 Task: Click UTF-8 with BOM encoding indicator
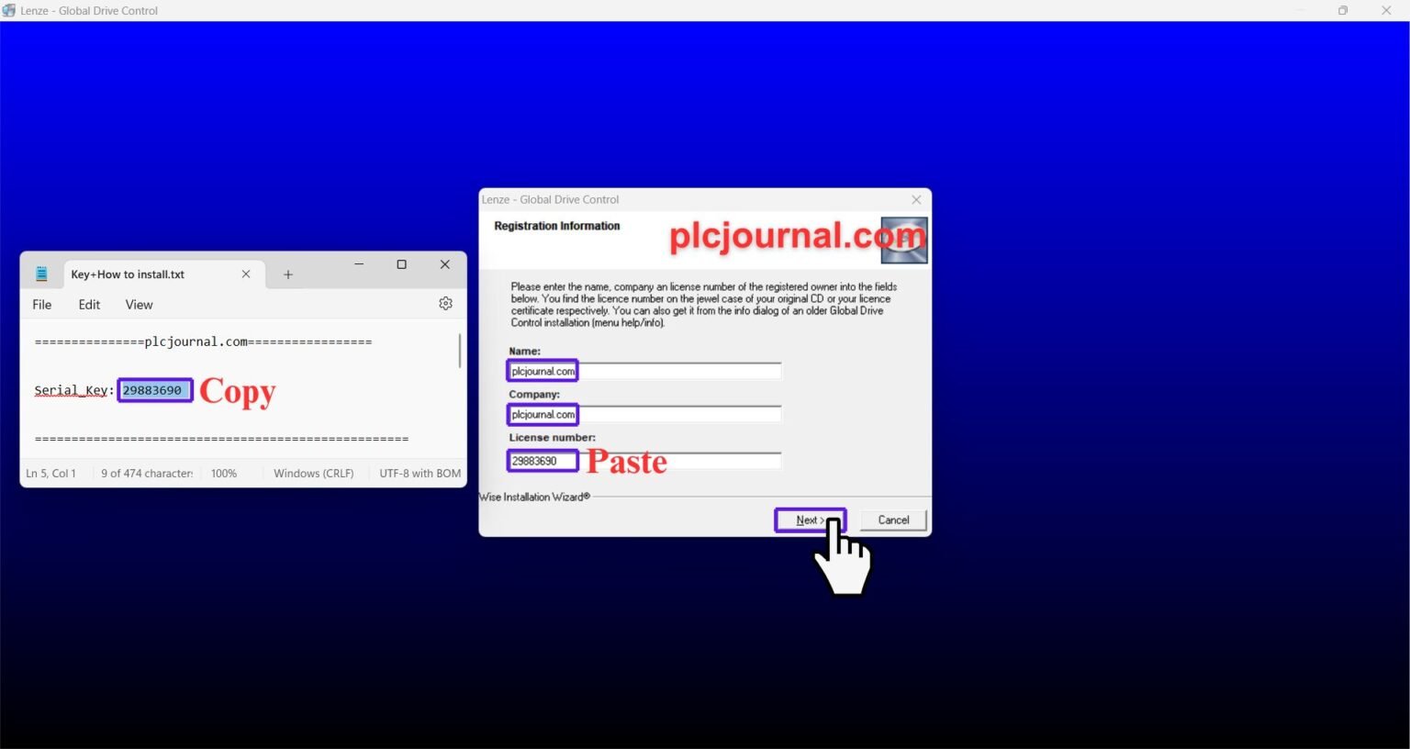click(x=420, y=474)
